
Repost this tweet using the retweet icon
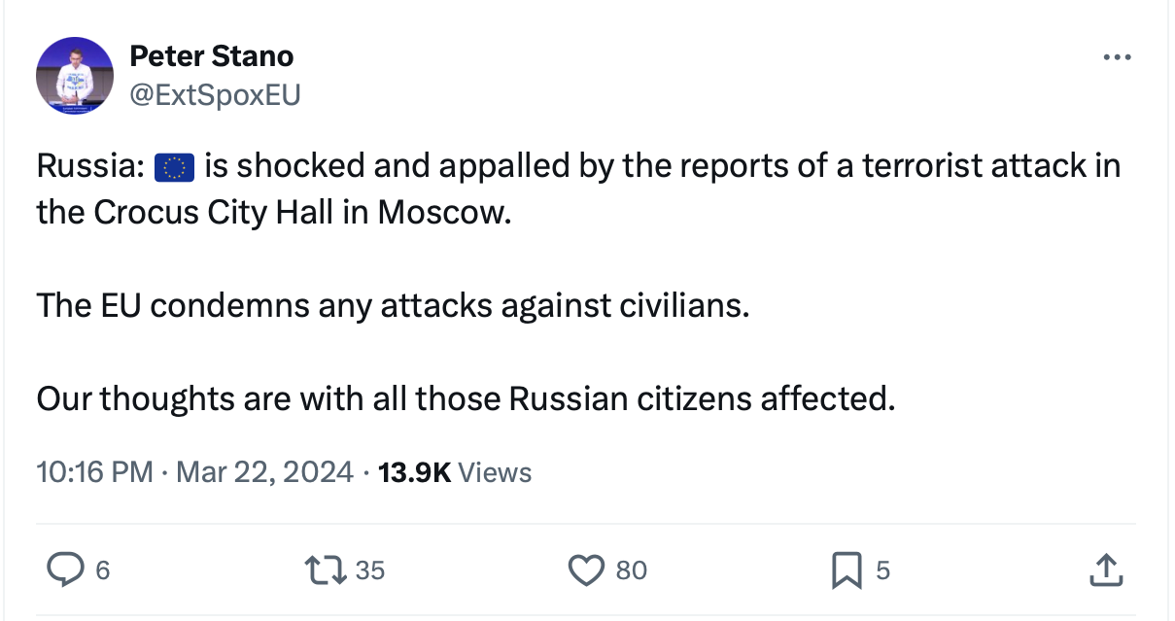[x=327, y=569]
